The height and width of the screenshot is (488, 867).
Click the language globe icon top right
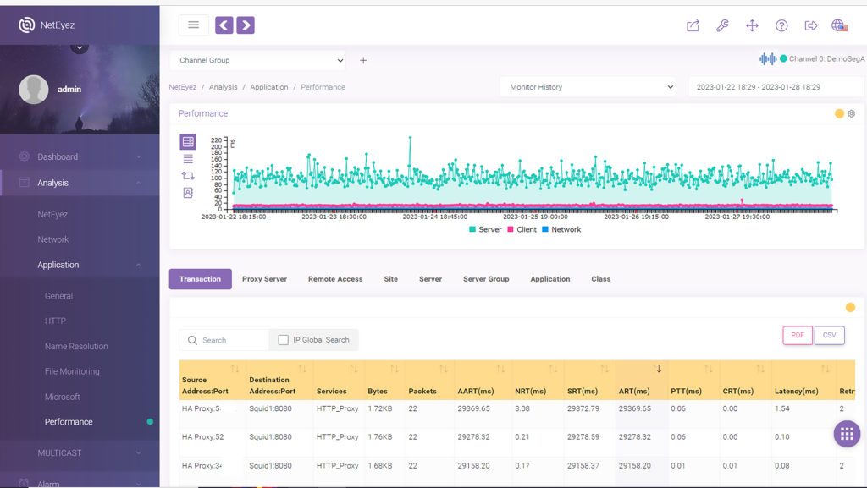tap(839, 25)
